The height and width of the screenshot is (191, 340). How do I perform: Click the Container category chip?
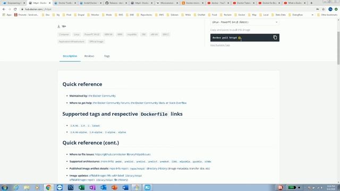pos(64,34)
